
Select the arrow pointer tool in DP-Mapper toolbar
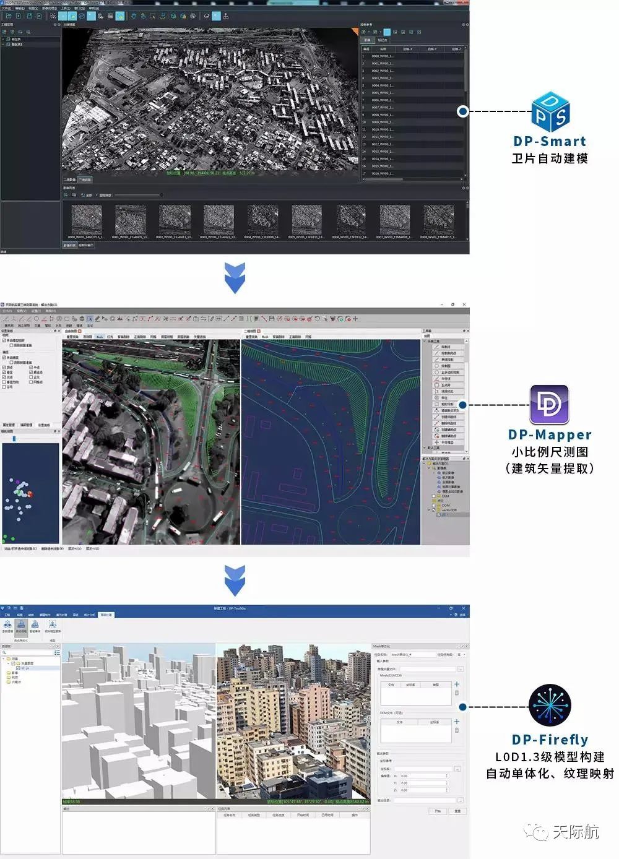90,319
